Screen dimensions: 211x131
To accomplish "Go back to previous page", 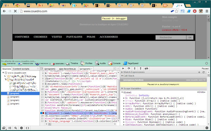I will click(x=4, y=11).
